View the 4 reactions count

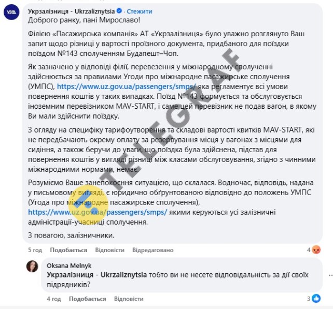(309, 250)
